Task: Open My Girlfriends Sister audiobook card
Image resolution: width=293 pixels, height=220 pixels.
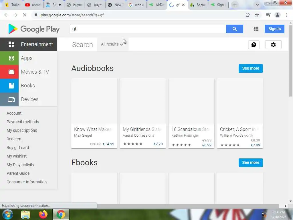Action: (143, 113)
